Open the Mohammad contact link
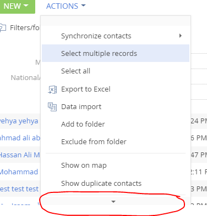Image resolution: width=207 pixels, height=216 pixels. point(19,172)
